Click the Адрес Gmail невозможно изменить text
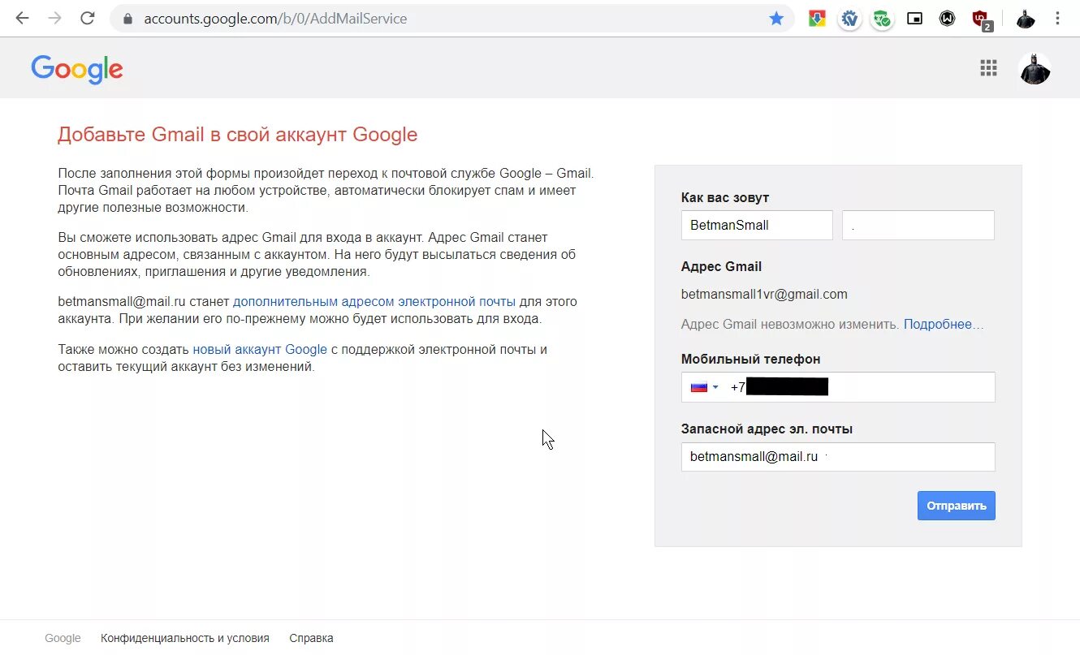The image size is (1080, 655). (x=790, y=325)
